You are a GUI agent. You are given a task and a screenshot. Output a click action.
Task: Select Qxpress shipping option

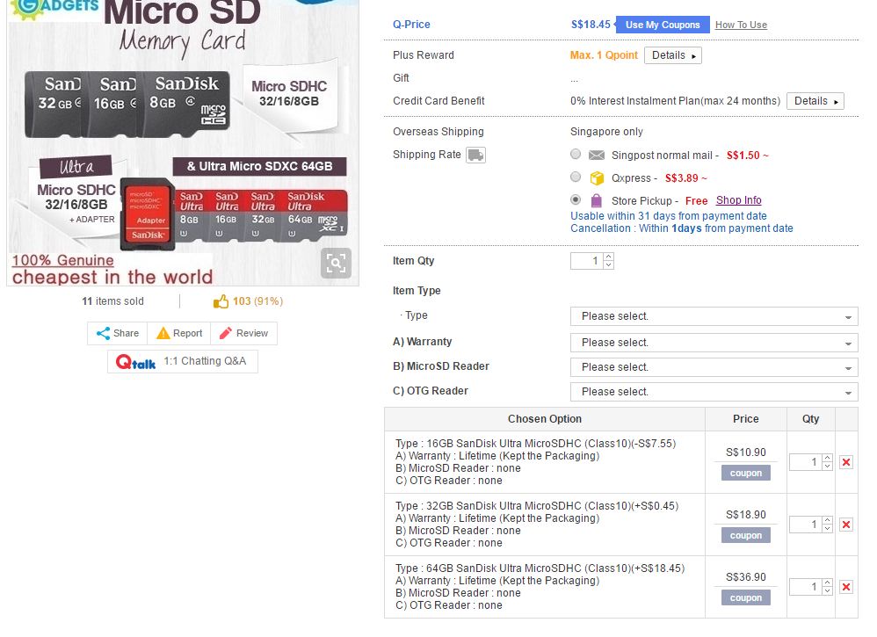[x=576, y=177]
